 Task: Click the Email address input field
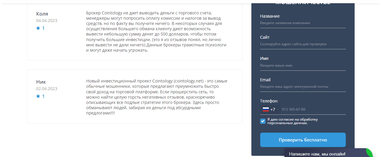click(x=303, y=87)
